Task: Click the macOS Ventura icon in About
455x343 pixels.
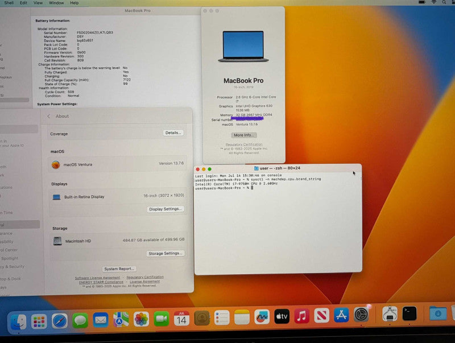Action: (x=56, y=165)
